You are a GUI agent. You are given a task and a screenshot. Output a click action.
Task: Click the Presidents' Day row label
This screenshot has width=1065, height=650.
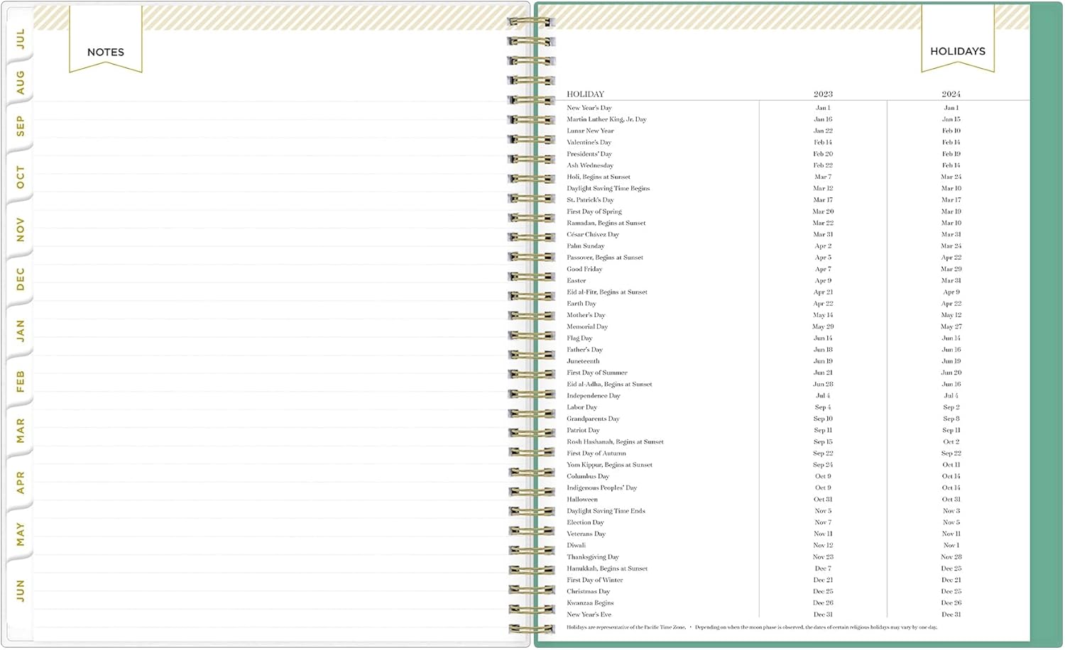589,154
